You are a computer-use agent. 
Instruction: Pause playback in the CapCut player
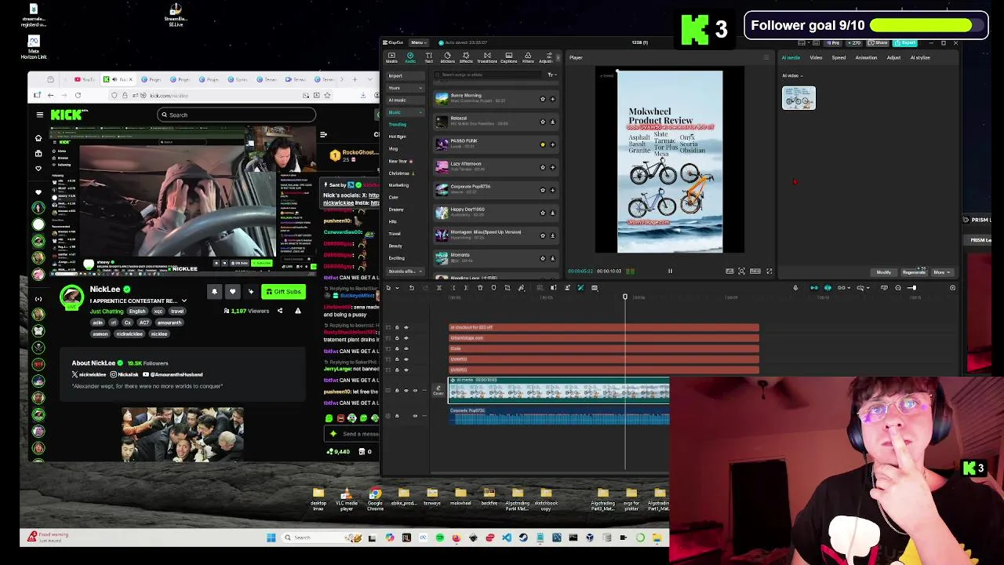[670, 271]
